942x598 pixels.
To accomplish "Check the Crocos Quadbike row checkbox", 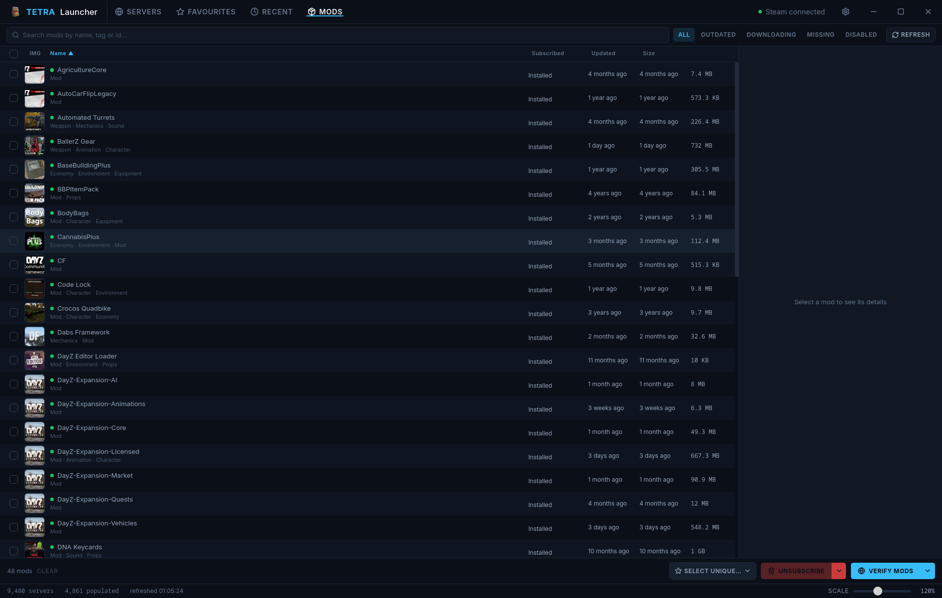I will [x=14, y=313].
